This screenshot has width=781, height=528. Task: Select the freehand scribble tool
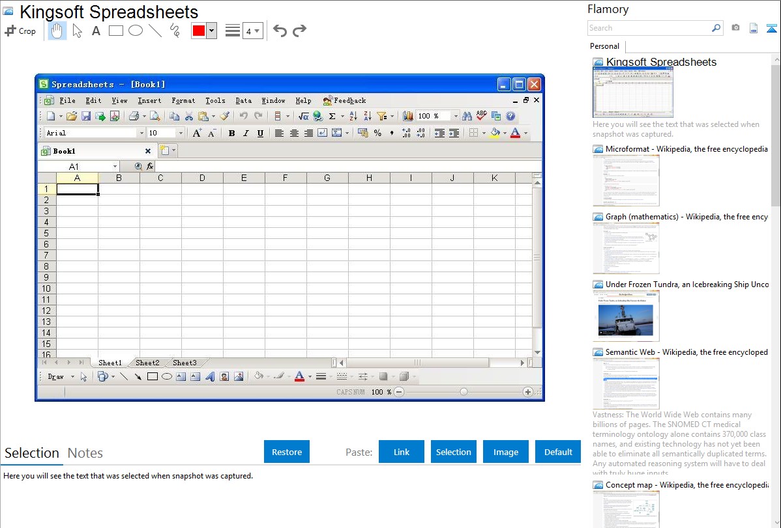[175, 31]
